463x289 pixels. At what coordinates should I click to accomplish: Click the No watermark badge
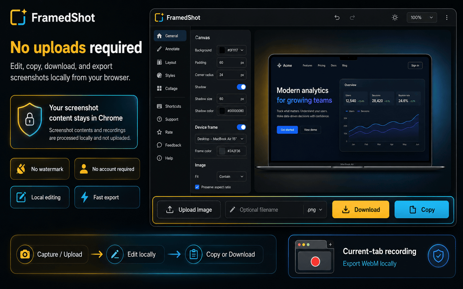coord(40,169)
